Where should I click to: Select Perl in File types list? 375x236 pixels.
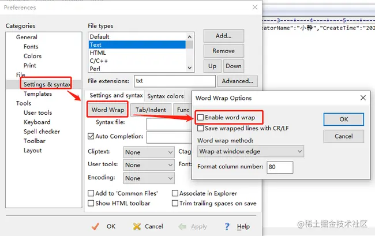click(137, 69)
